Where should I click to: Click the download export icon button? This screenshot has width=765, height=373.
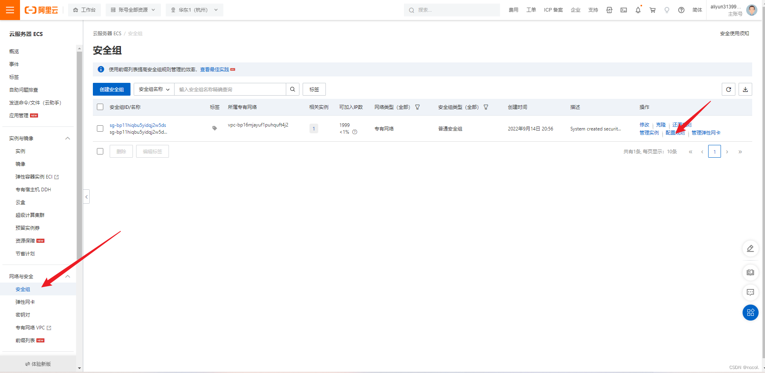[x=745, y=89]
